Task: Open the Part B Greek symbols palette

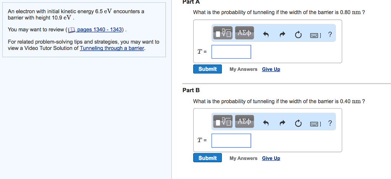Action: 244,122
